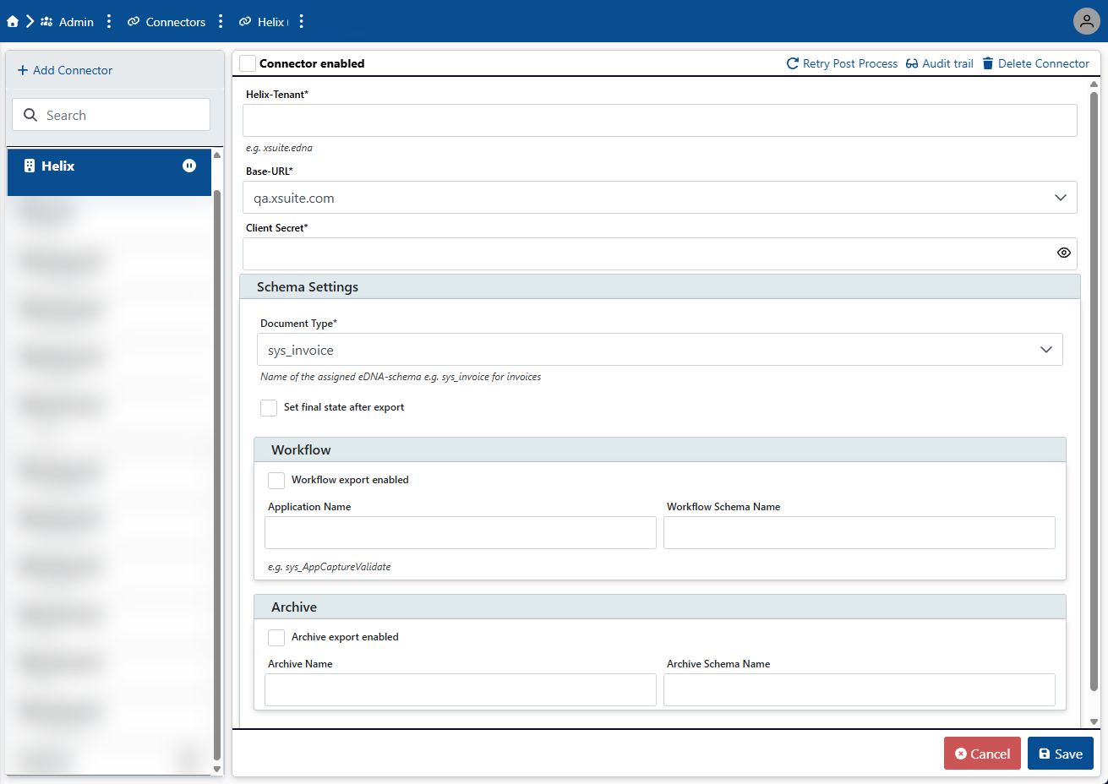Click the home icon in breadcrumb
The image size is (1108, 784).
13,21
